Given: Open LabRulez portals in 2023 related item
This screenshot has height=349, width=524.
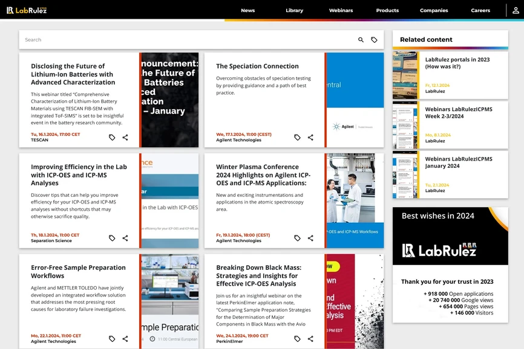Looking at the screenshot, I should [x=450, y=75].
